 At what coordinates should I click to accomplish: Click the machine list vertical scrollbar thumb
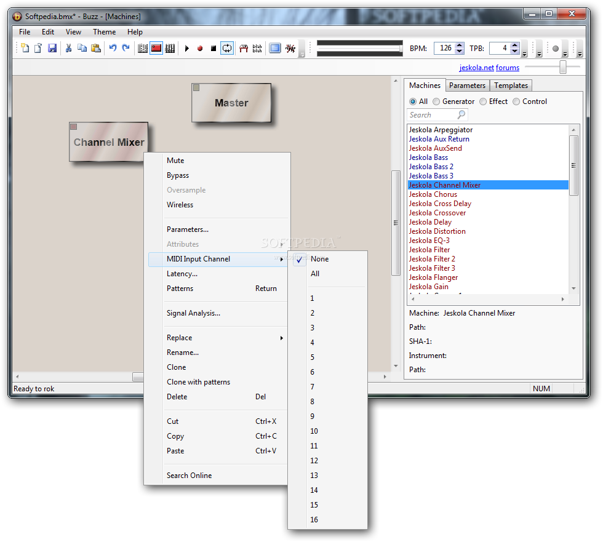[x=573, y=165]
